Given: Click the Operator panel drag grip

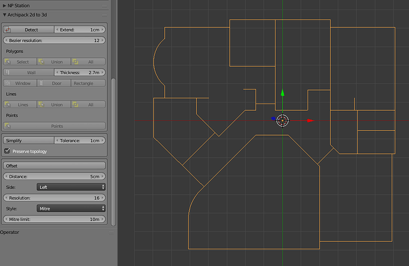Looking at the screenshot, I should (x=111, y=233).
